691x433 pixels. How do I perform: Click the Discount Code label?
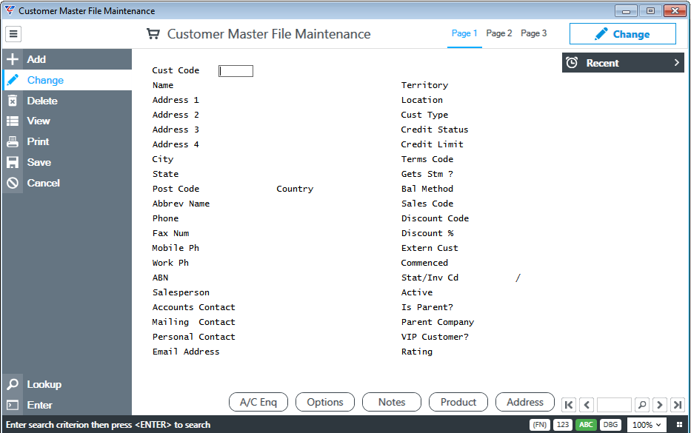pyautogui.click(x=435, y=218)
